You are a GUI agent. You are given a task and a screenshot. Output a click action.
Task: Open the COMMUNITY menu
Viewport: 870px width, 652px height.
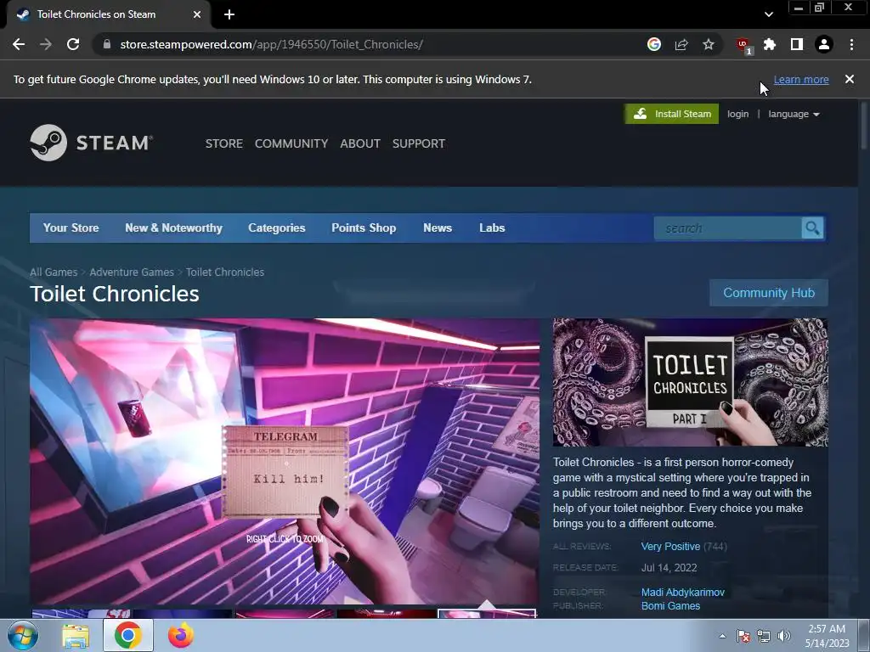291,143
